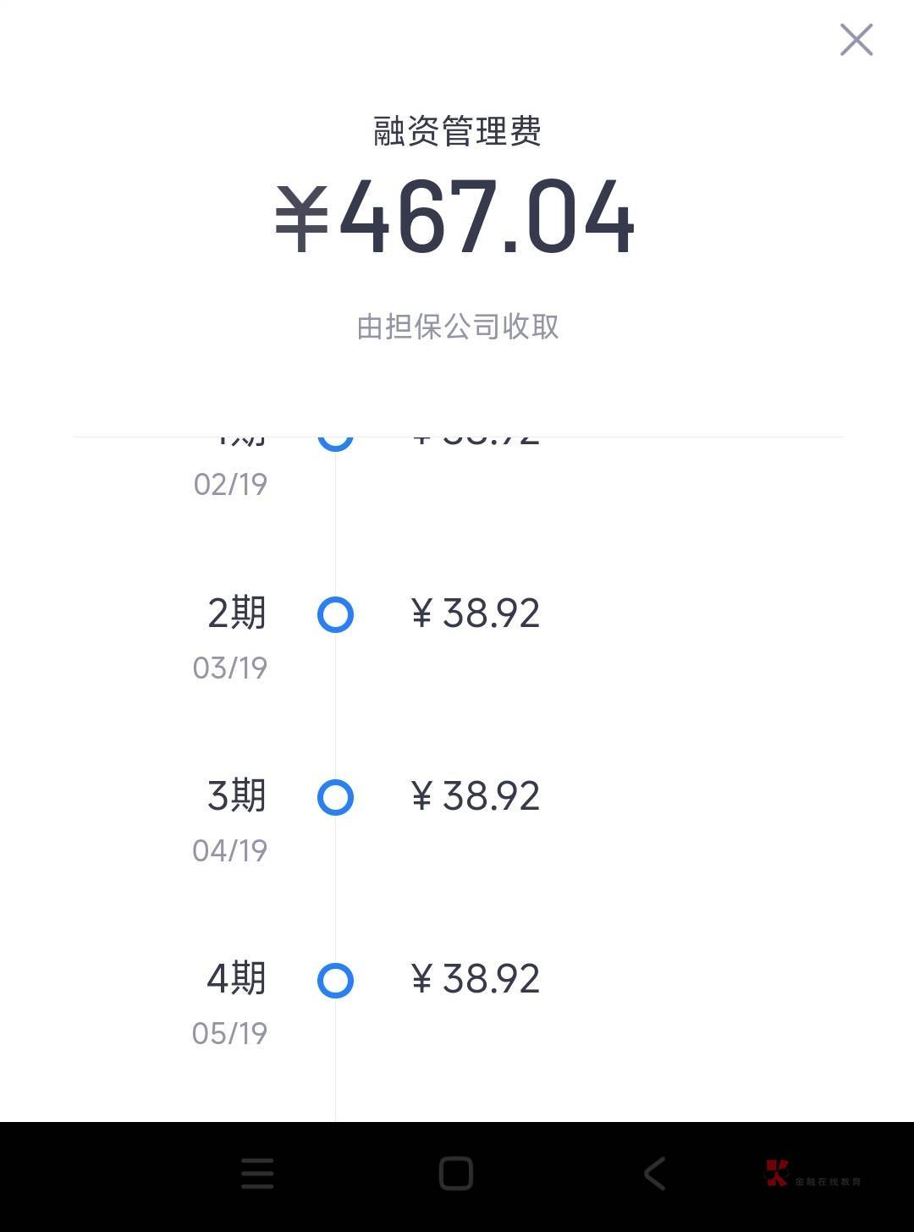Tap the 4期 installment label
The image size is (914, 1232).
pos(236,978)
